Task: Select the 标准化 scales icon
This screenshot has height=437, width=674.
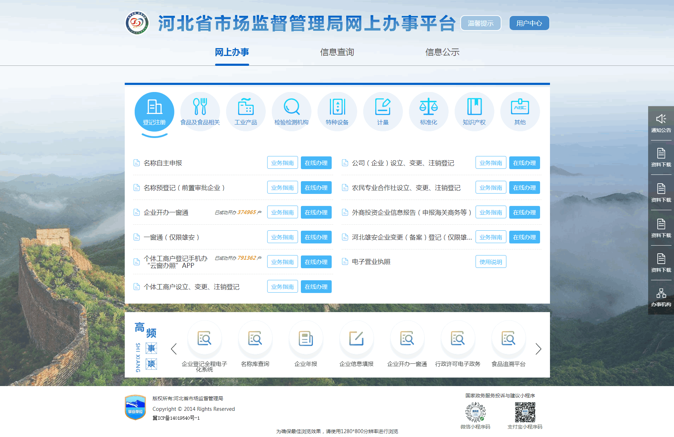Action: 428,111
